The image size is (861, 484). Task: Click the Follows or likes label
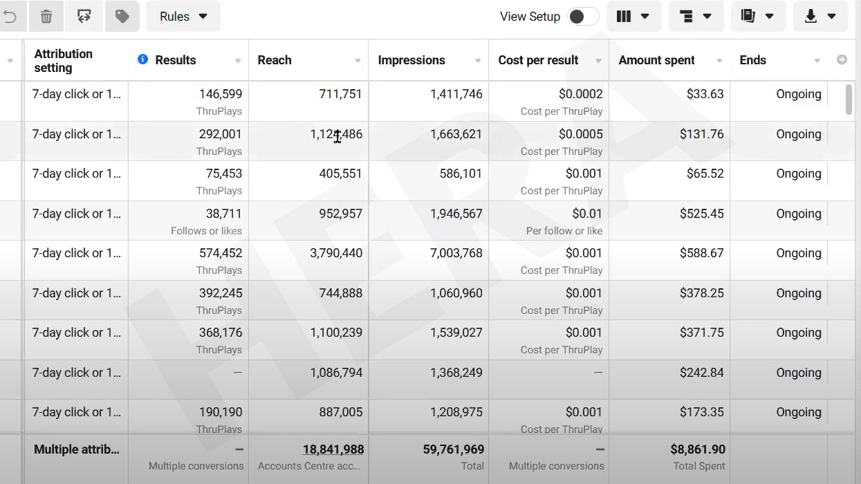click(206, 231)
